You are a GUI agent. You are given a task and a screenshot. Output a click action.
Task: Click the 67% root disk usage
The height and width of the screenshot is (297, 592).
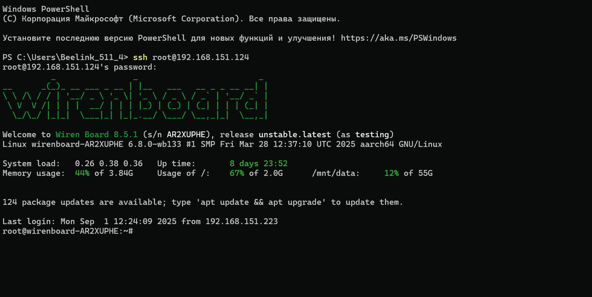click(237, 173)
